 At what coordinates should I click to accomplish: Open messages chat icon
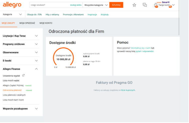[x=145, y=5]
